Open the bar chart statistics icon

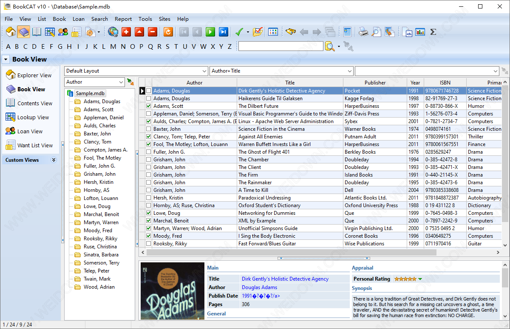[420, 32]
